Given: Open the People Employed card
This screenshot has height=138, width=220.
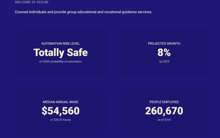Looking at the screenshot, I should tap(164, 111).
